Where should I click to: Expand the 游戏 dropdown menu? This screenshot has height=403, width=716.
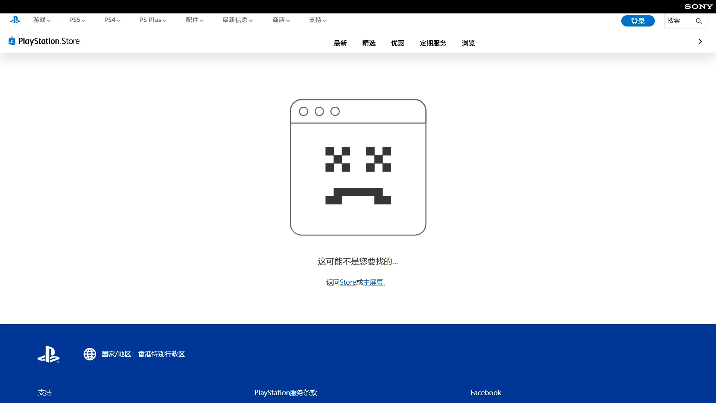(41, 20)
